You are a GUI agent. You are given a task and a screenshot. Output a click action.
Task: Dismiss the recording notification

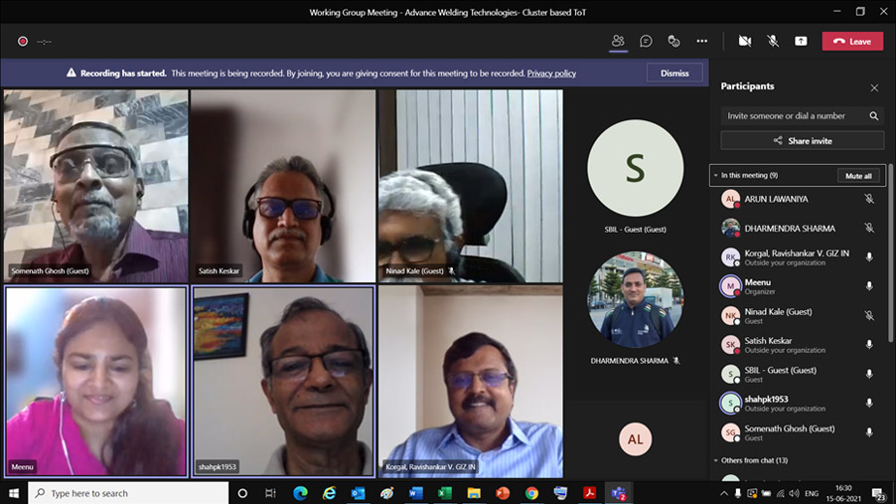tap(674, 73)
